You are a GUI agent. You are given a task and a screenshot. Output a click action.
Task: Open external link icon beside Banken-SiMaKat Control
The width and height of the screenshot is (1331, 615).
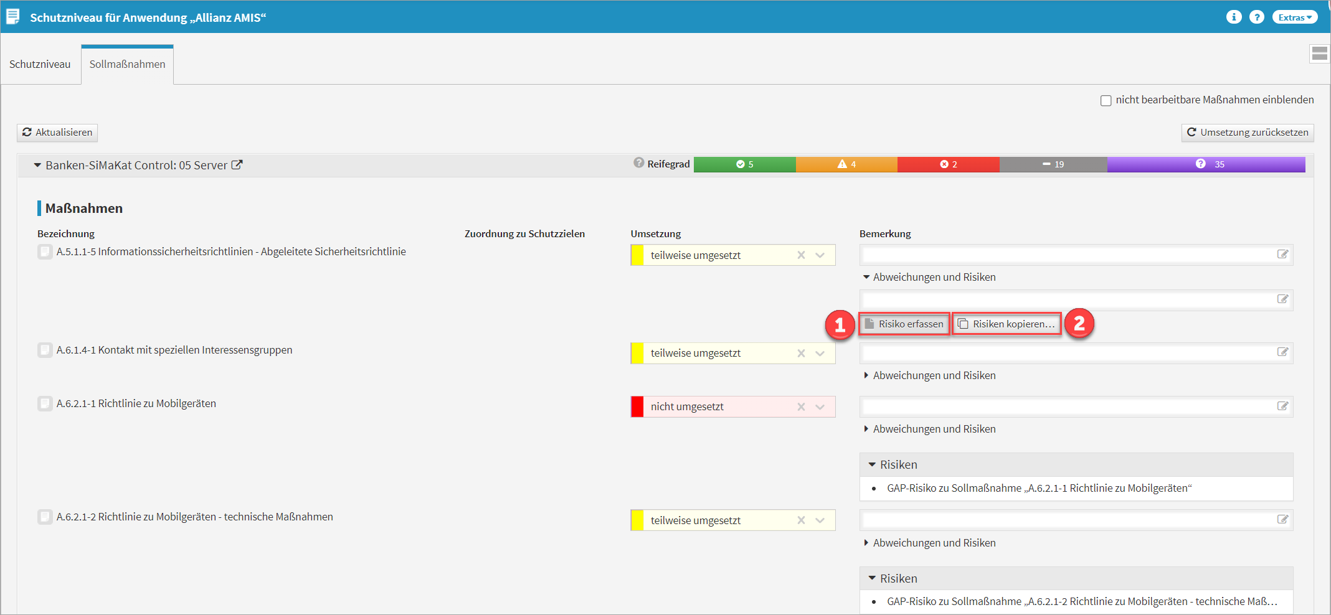click(237, 165)
